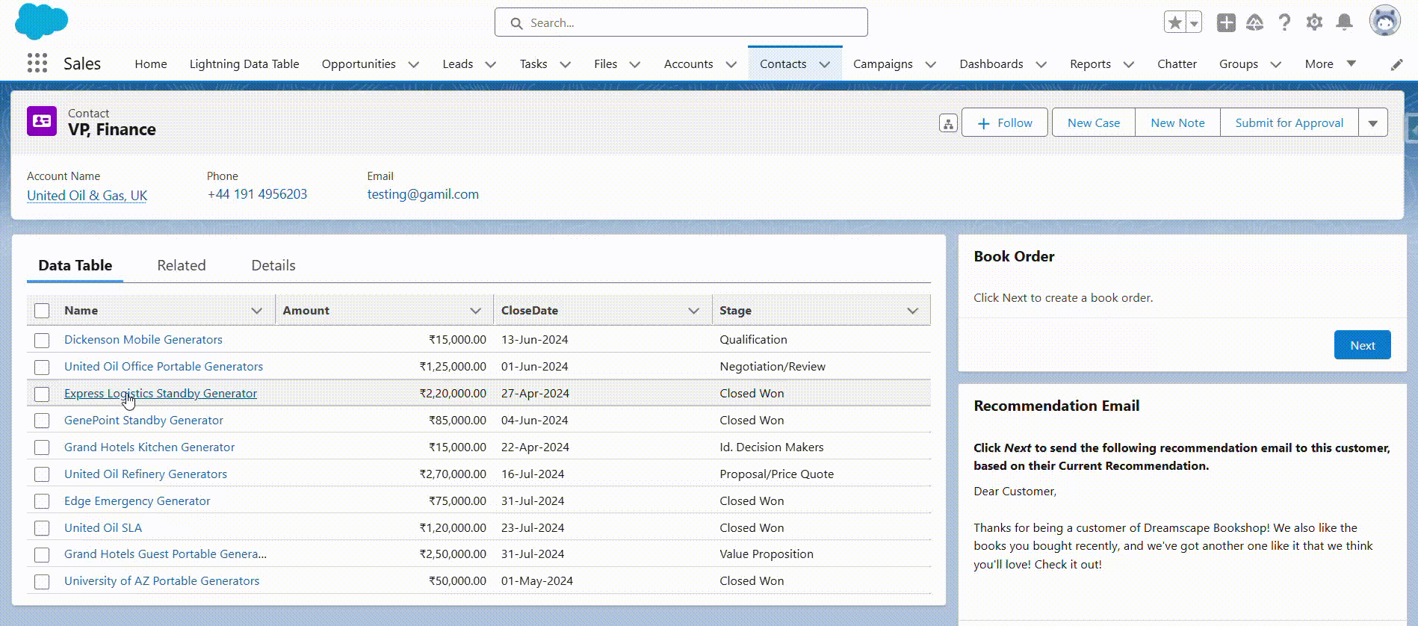Viewport: 1418px width, 626px height.
Task: View contact hierarchy icon
Action: pyautogui.click(x=948, y=123)
